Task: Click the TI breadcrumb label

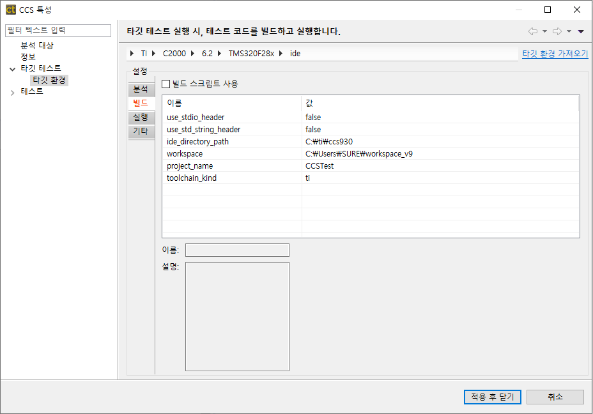Action: (144, 53)
